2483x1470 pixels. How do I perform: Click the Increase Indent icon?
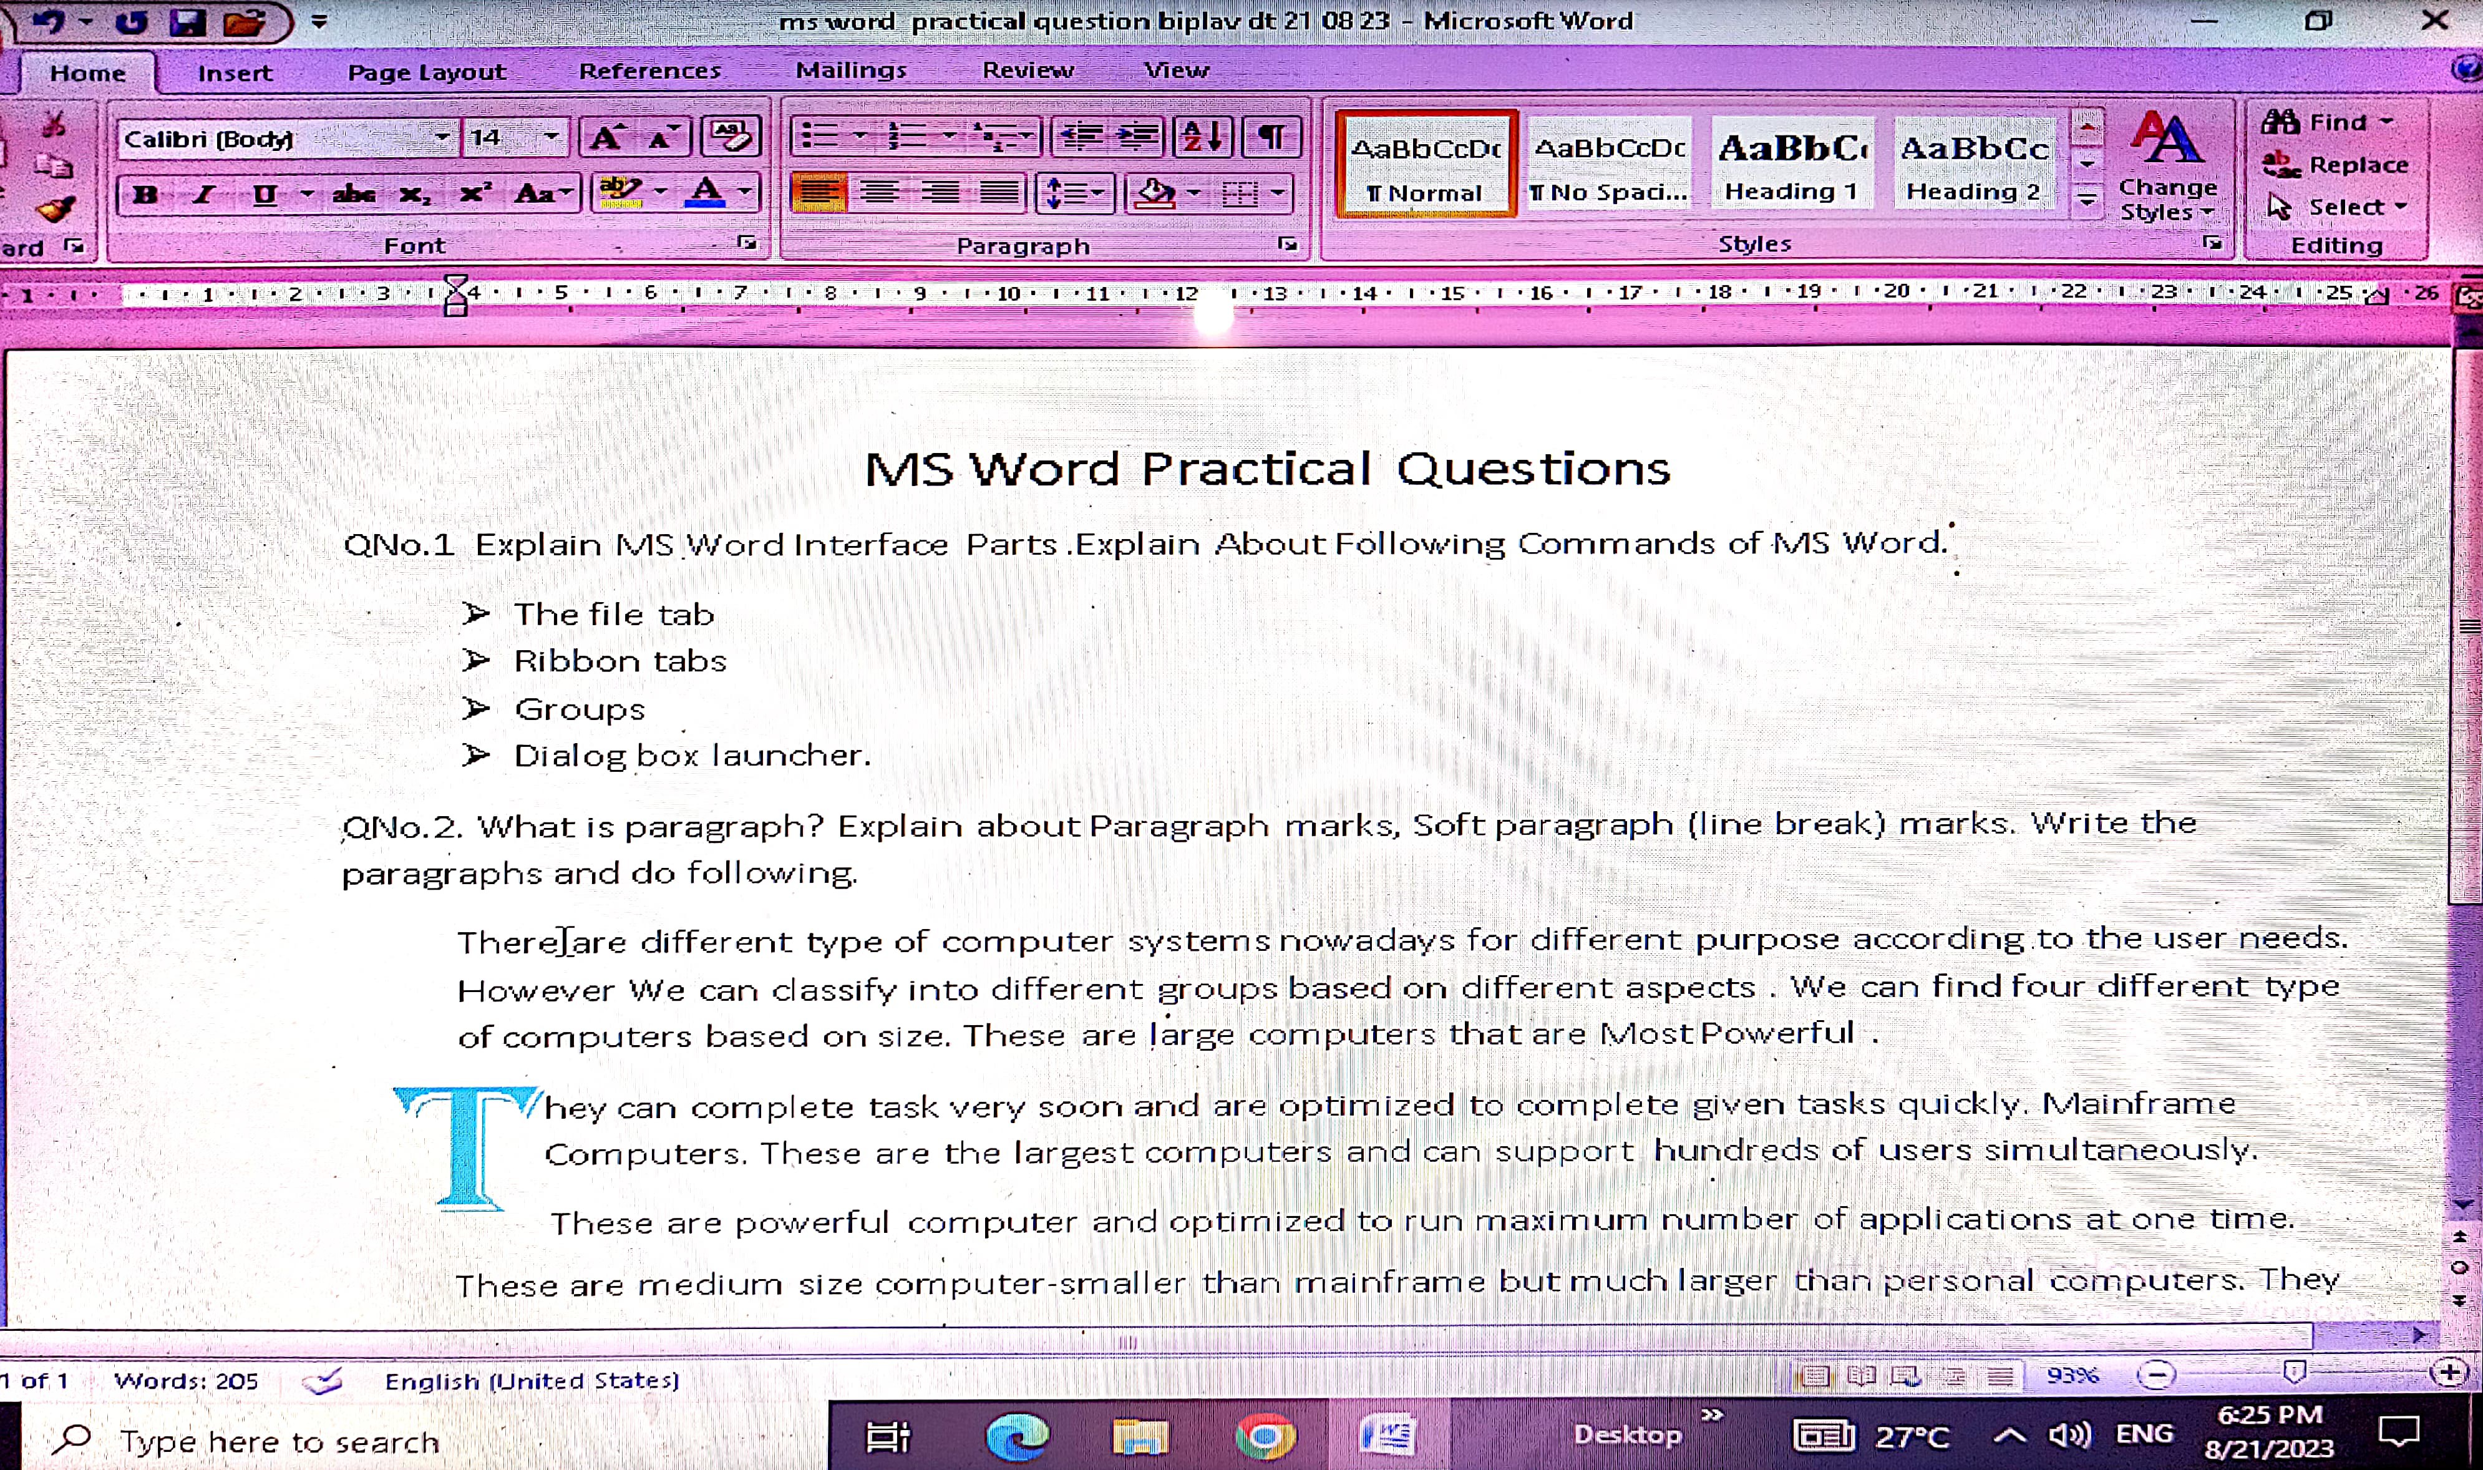[1138, 136]
